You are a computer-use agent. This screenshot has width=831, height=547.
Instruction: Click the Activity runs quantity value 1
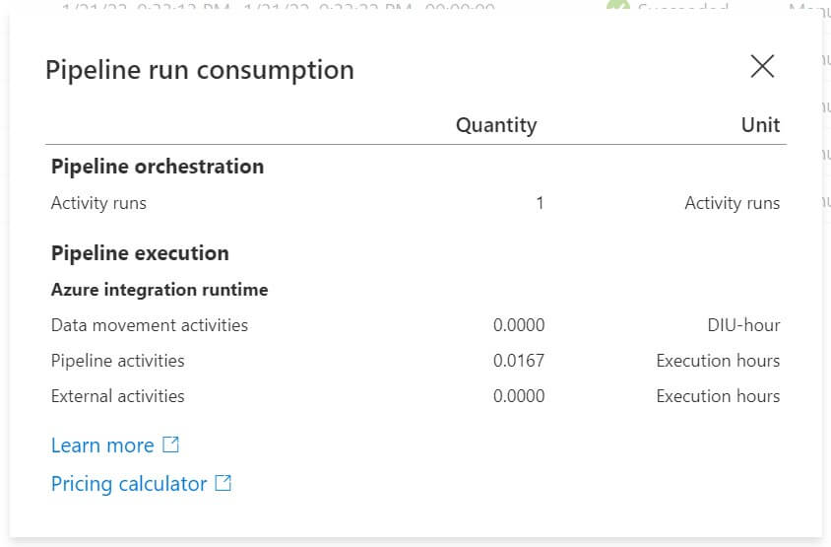[x=540, y=203]
